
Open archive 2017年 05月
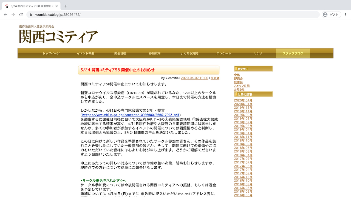click(243, 166)
